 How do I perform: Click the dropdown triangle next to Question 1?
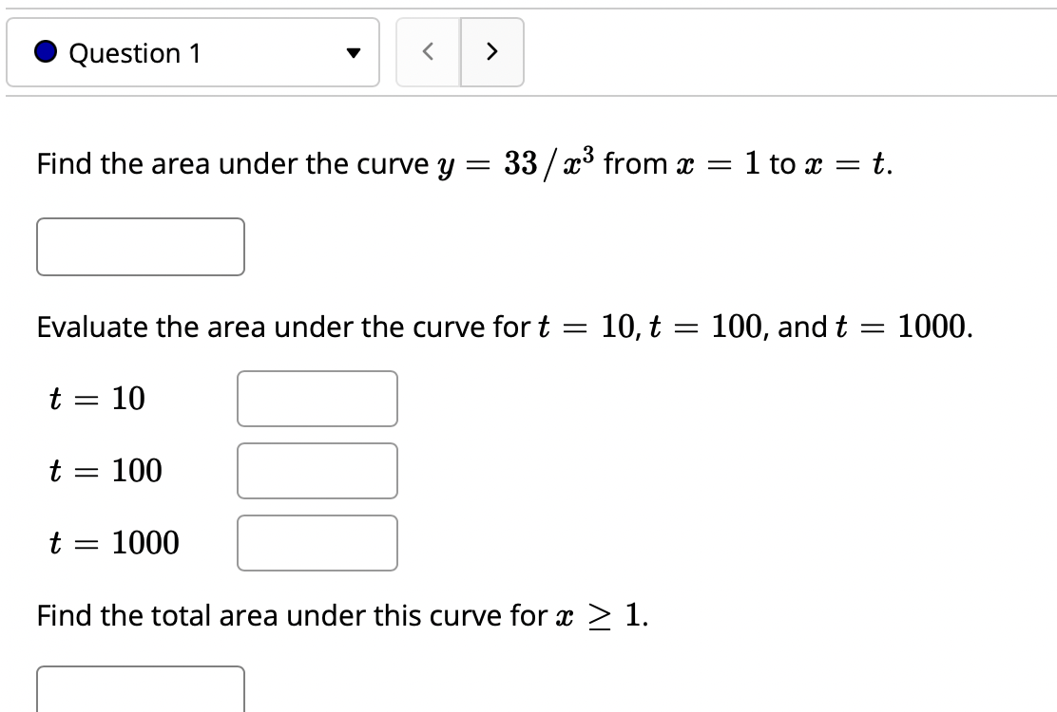pyautogui.click(x=353, y=54)
